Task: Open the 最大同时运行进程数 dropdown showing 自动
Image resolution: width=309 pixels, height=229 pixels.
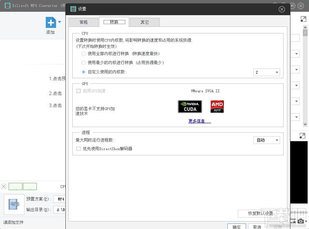Action: pos(266,140)
